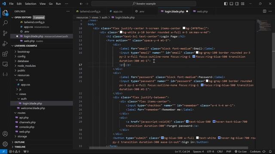Open api.php in routes folder
The height and width of the screenshot is (154, 275).
[x=24, y=118]
